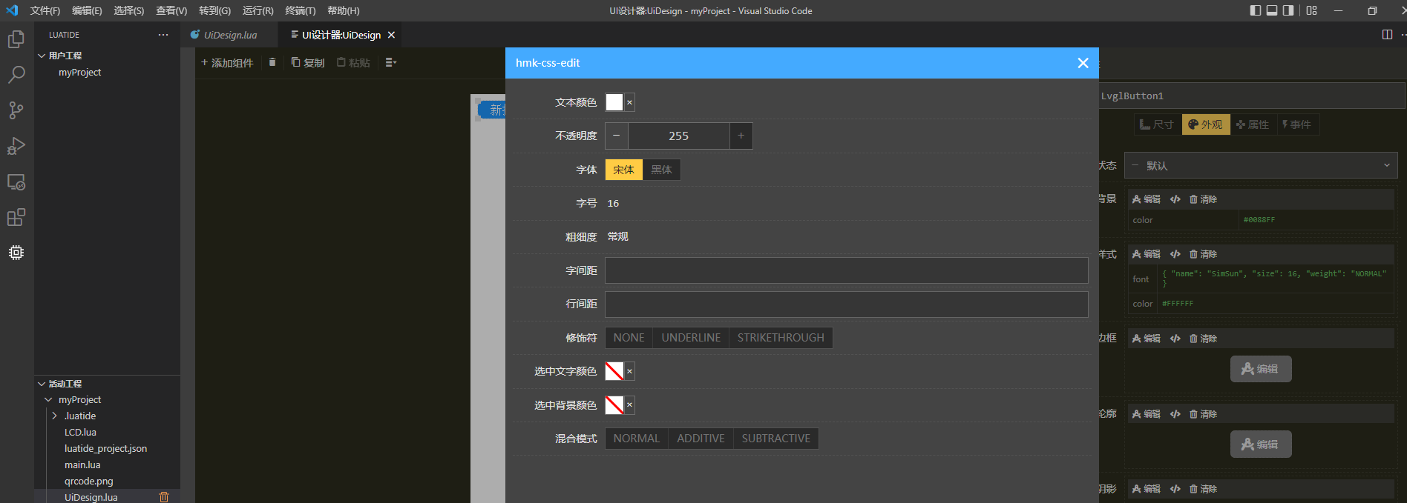The height and width of the screenshot is (503, 1407).
Task: Click the trash icon in designer toolbar
Action: coord(272,62)
